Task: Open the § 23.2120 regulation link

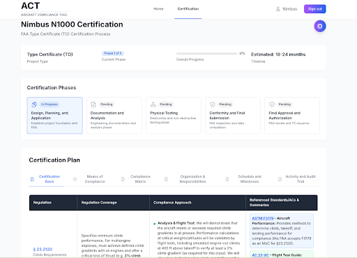Action: coord(43,249)
